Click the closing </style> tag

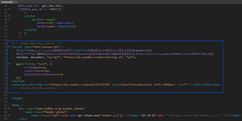tap(31, 30)
